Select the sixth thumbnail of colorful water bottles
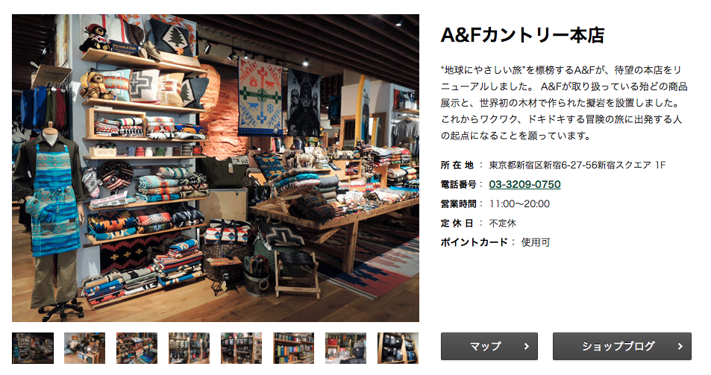 [293, 348]
